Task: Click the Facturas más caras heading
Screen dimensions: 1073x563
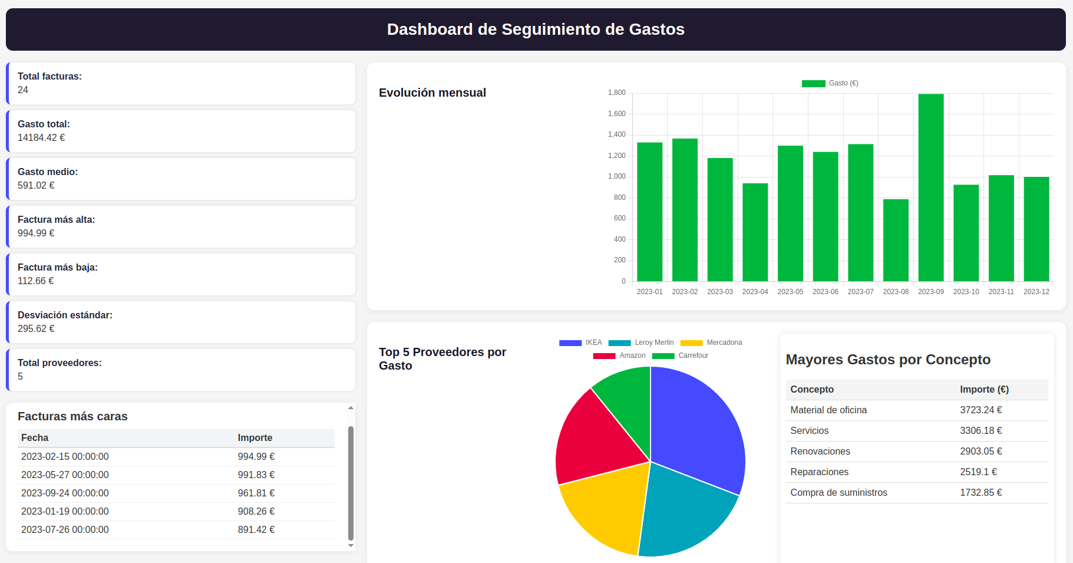Action: click(x=72, y=417)
